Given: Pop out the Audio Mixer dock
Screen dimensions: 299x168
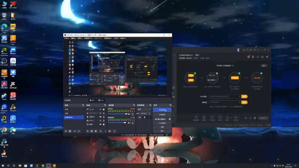Looking at the screenshot, I should coord(134,105).
